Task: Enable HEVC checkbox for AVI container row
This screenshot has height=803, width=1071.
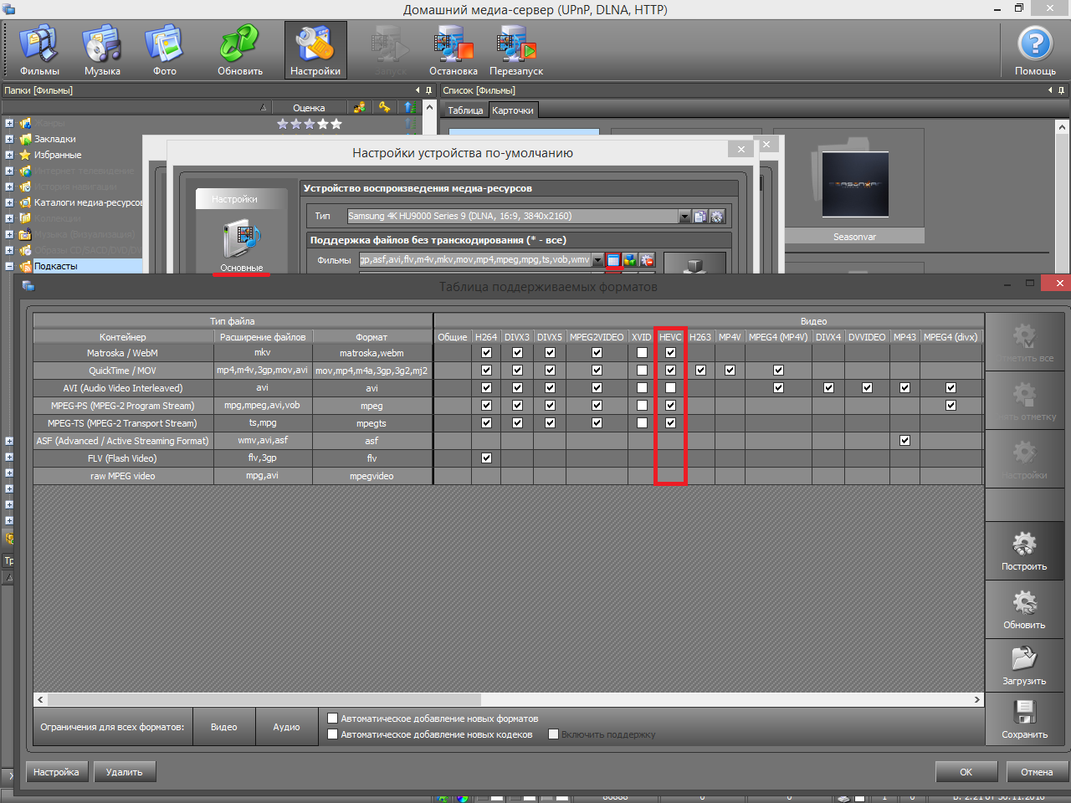Action: click(670, 388)
